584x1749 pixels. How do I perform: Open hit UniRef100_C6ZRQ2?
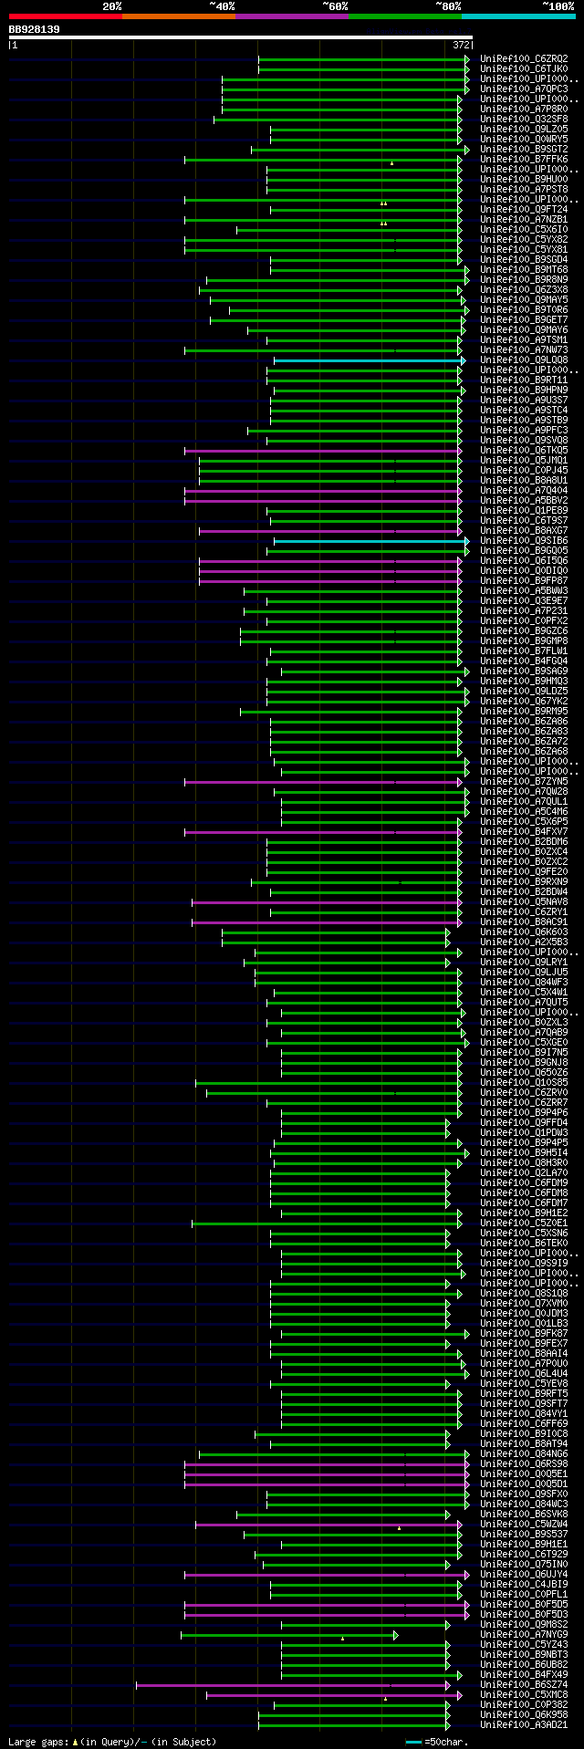524,59
